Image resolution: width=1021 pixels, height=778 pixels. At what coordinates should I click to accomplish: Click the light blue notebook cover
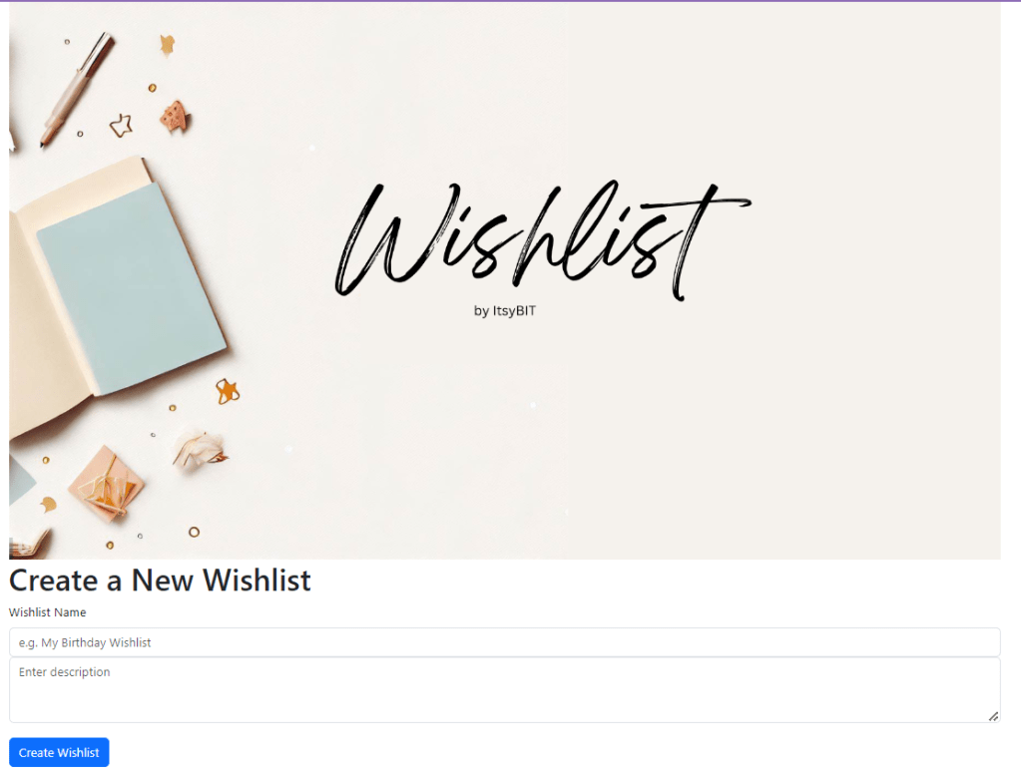(x=132, y=287)
